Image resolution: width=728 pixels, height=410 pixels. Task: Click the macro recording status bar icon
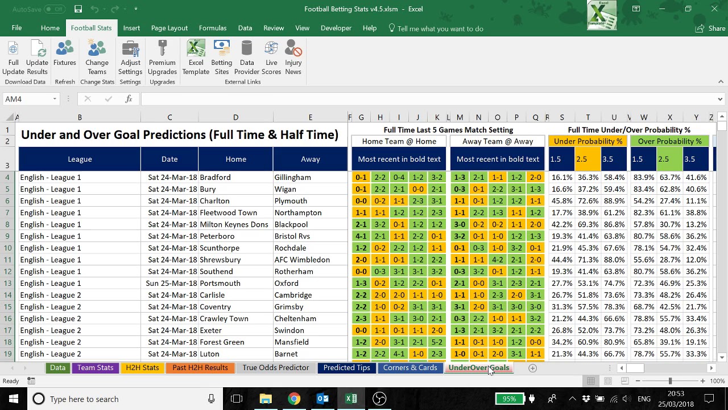pyautogui.click(x=31, y=381)
